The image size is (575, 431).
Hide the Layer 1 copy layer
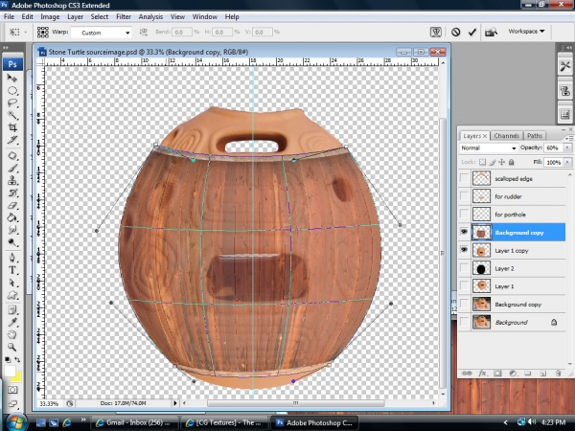(464, 250)
